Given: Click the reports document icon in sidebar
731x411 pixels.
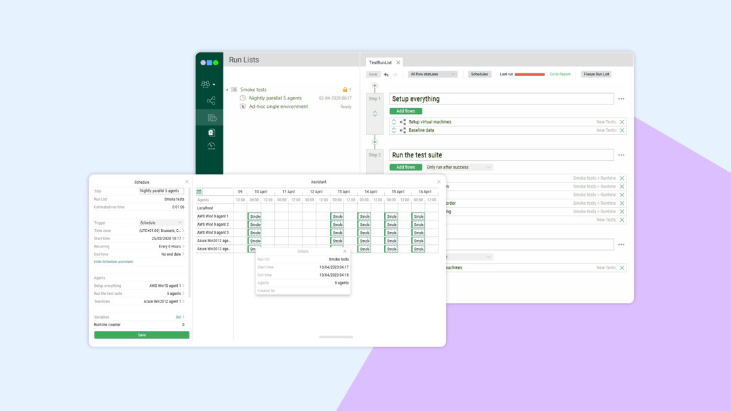Looking at the screenshot, I should (211, 132).
